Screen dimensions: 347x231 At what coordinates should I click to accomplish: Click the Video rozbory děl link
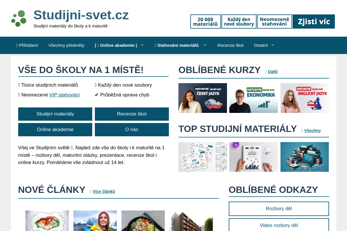tap(278, 225)
